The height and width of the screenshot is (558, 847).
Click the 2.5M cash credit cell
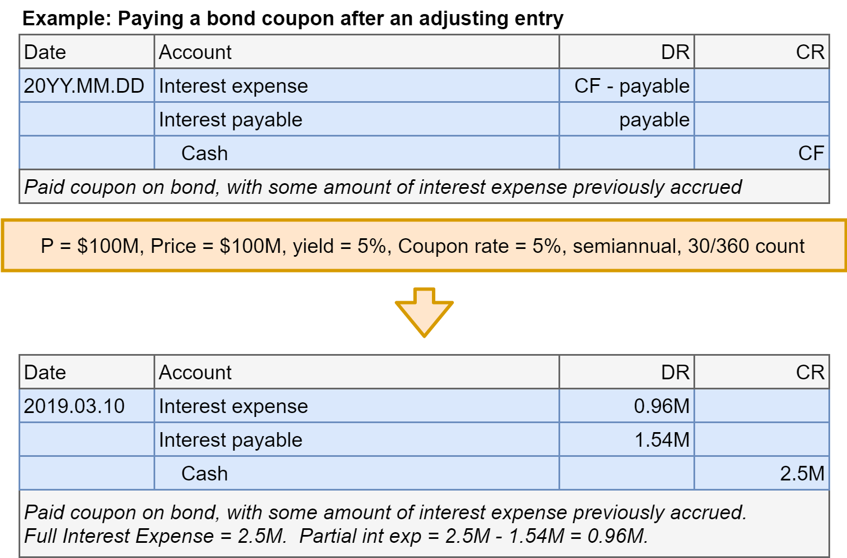pyautogui.click(x=801, y=474)
